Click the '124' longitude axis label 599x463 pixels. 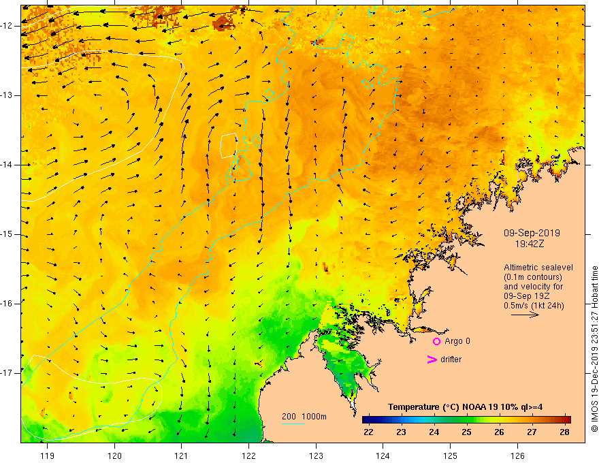coord(383,456)
